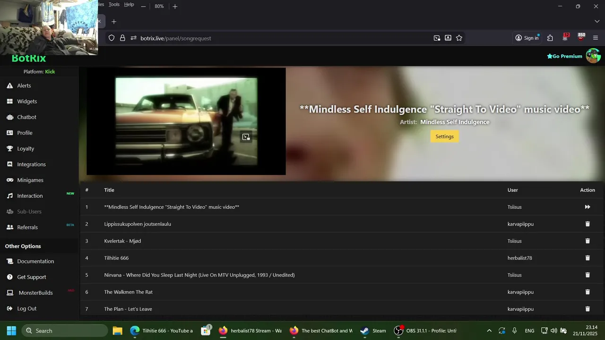Open song request Settings button
Image resolution: width=605 pixels, height=340 pixels.
444,136
